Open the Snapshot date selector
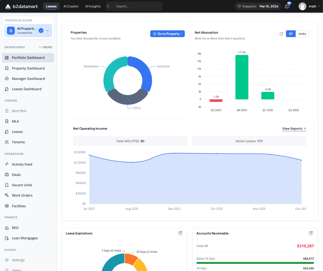This screenshot has height=271, width=323. click(258, 6)
